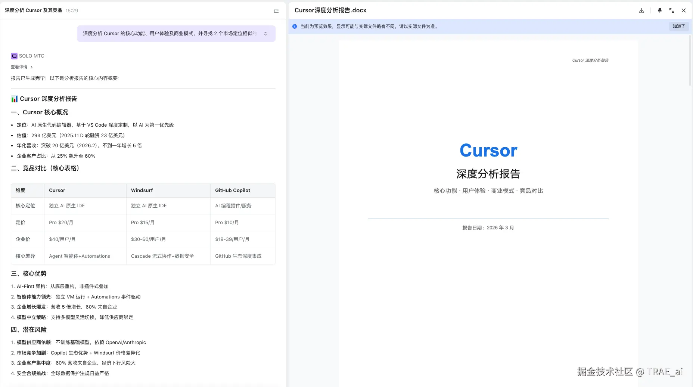693x387 pixels.
Task: Click the 报告日期：2026 年 3 月 line
Action: (488, 228)
